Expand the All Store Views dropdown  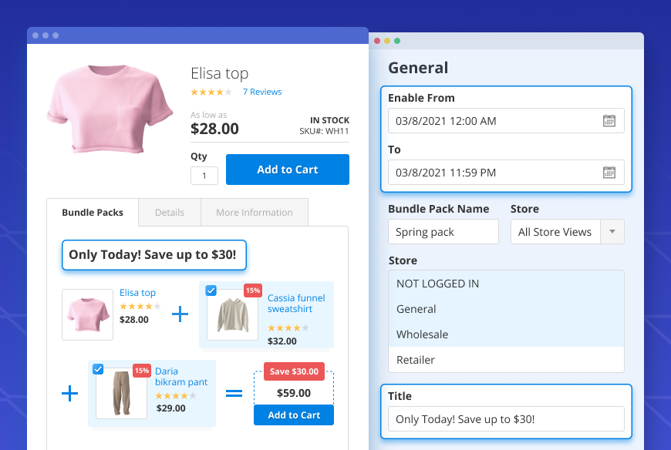coord(612,232)
